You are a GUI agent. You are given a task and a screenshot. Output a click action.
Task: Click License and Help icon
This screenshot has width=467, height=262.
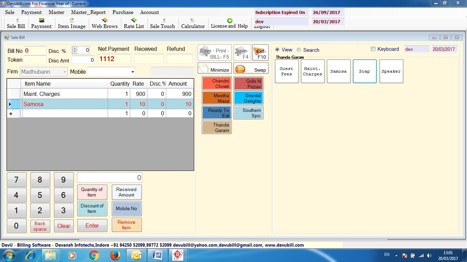click(x=229, y=23)
